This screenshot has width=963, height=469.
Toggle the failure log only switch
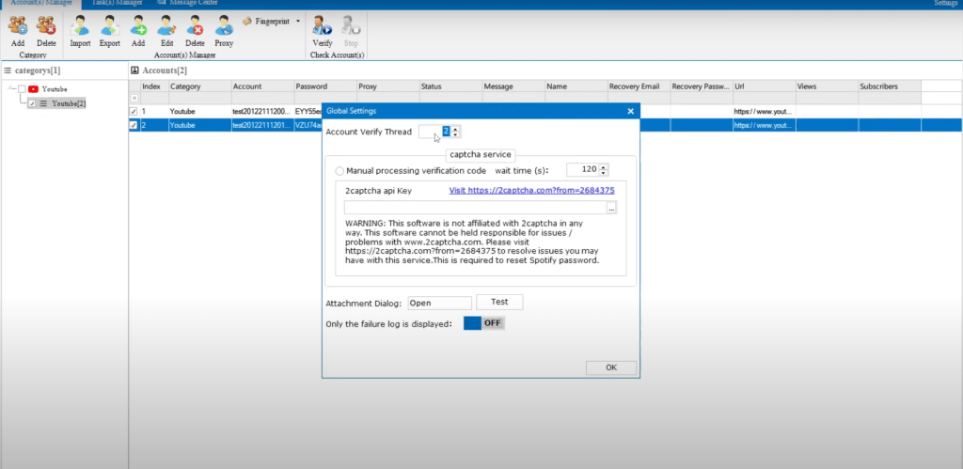click(483, 323)
